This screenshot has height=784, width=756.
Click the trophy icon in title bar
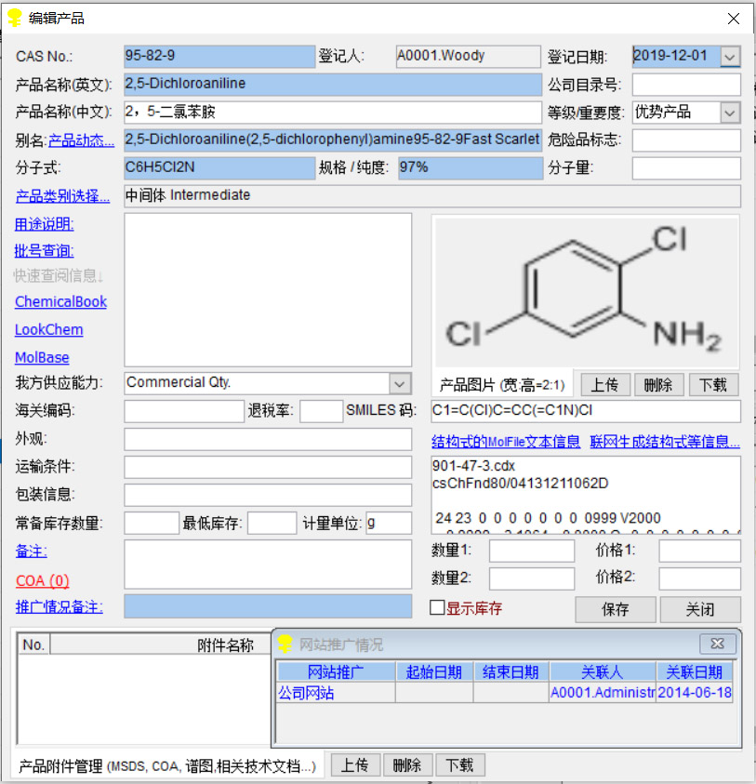tap(14, 18)
